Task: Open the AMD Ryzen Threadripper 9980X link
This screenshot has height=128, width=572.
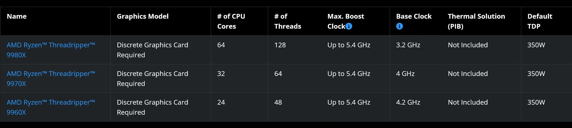Action: pos(51,50)
